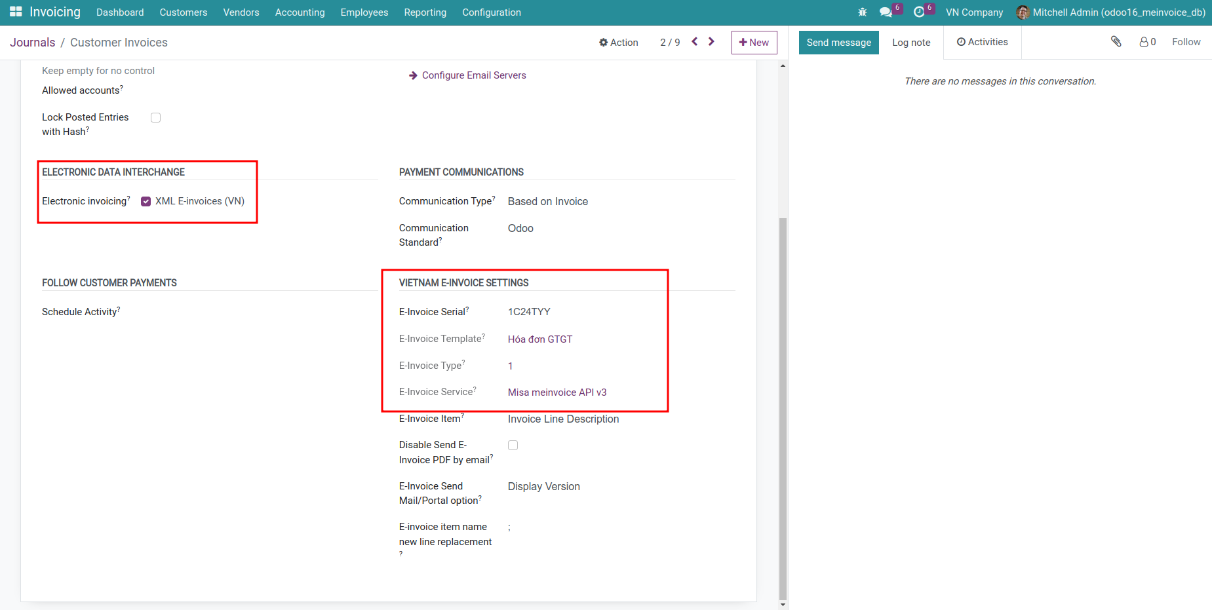1212x610 pixels.
Task: View followers via the person icon
Action: click(1143, 41)
